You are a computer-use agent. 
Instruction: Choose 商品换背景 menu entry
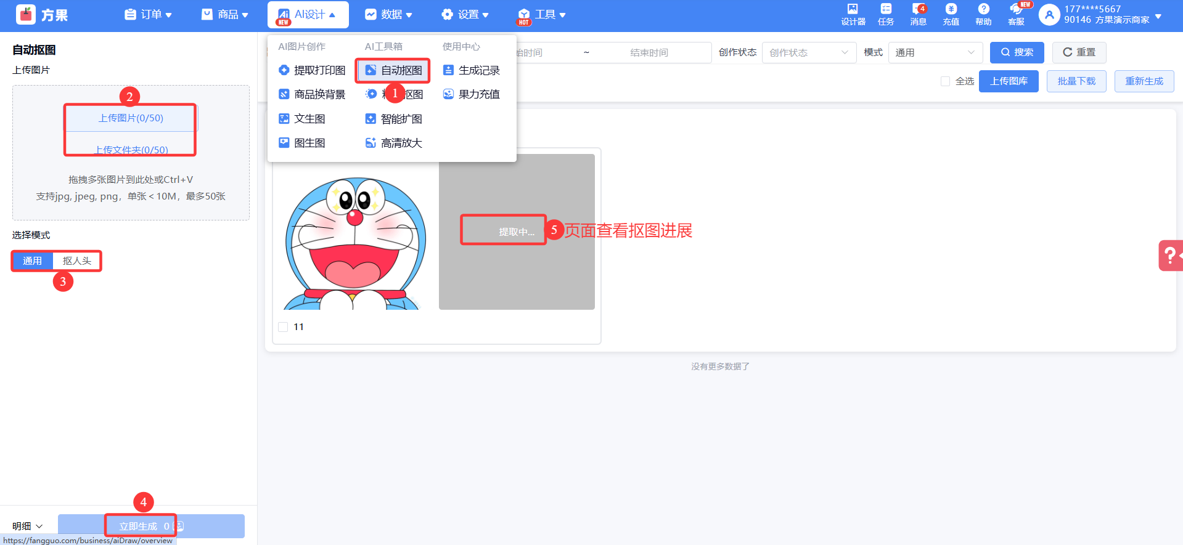[x=312, y=94]
